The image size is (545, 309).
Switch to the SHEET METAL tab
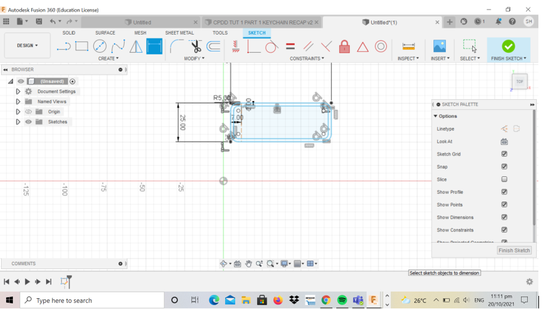point(179,33)
